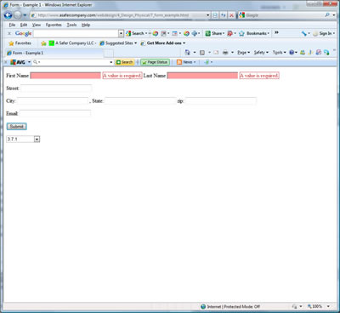340x313 pixels.
Task: Click the Refresh icon beside address bar
Action: [x=224, y=15]
